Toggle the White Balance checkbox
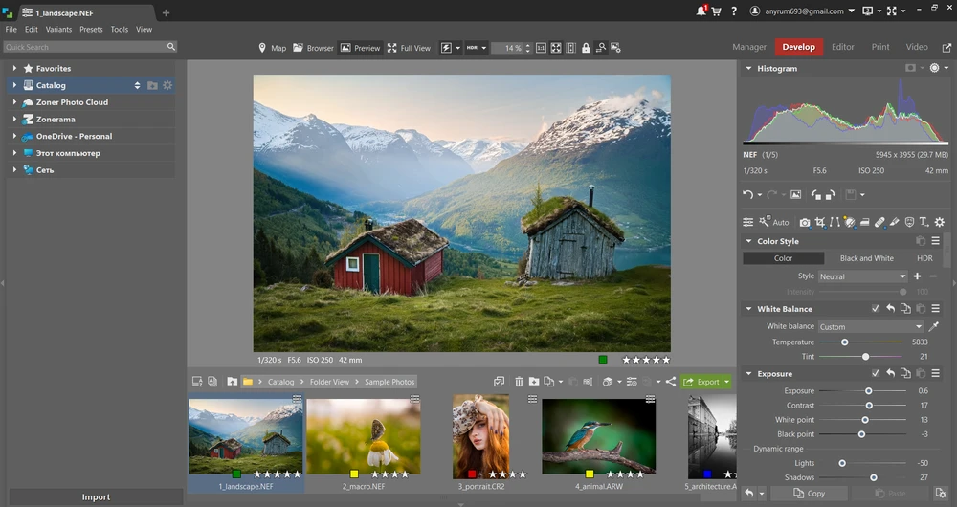 point(875,309)
